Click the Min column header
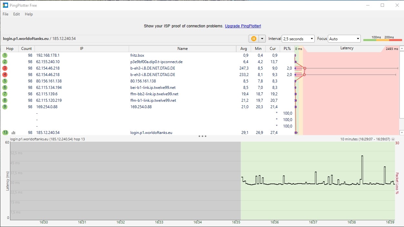The image size is (404, 227). pyautogui.click(x=258, y=49)
